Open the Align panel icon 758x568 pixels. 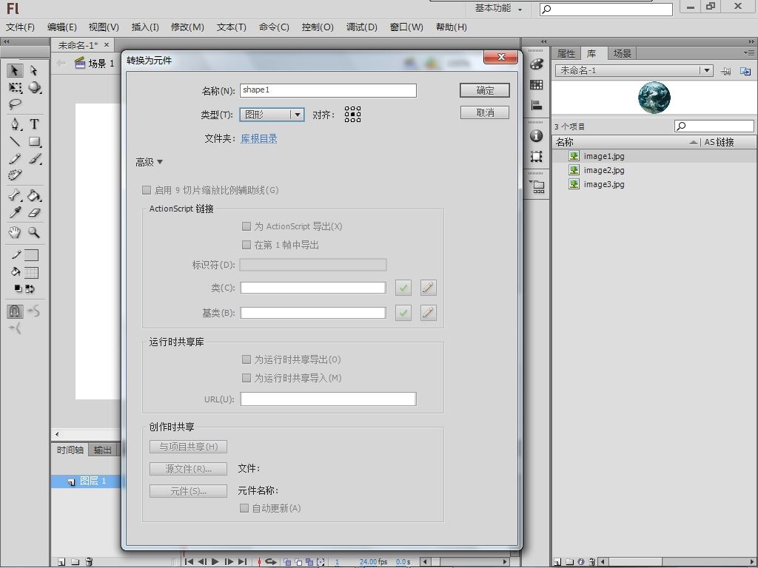click(536, 105)
